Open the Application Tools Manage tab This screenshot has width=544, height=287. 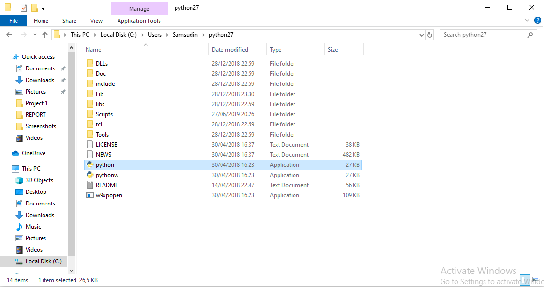(139, 8)
